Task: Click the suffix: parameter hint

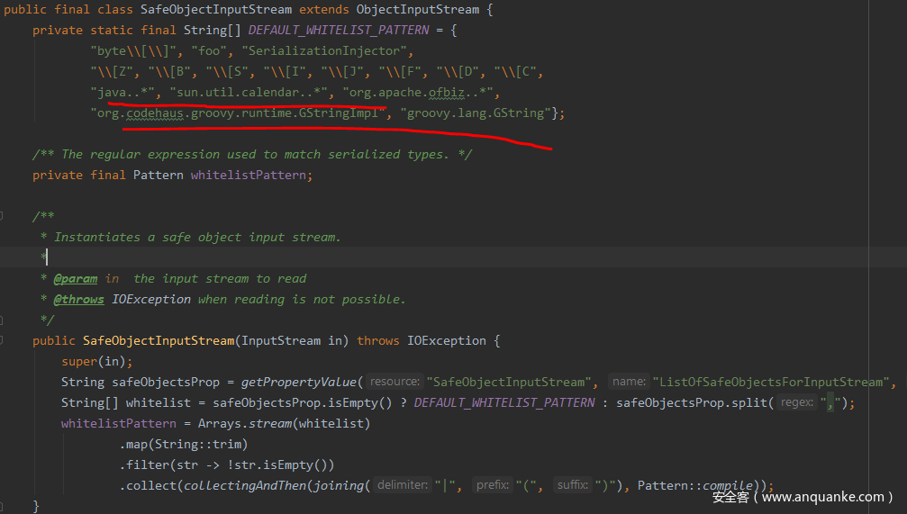Action: click(x=573, y=485)
